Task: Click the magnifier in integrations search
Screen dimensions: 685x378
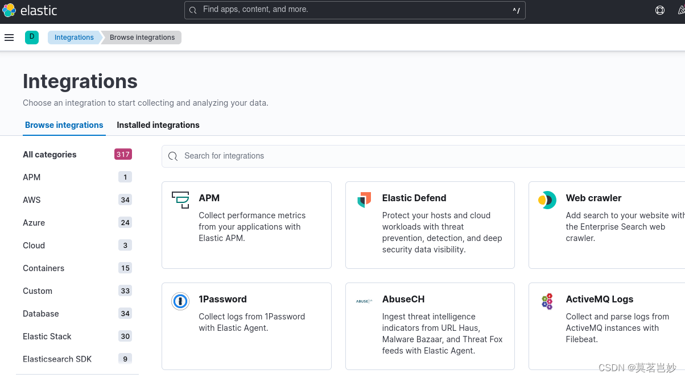Action: point(174,156)
